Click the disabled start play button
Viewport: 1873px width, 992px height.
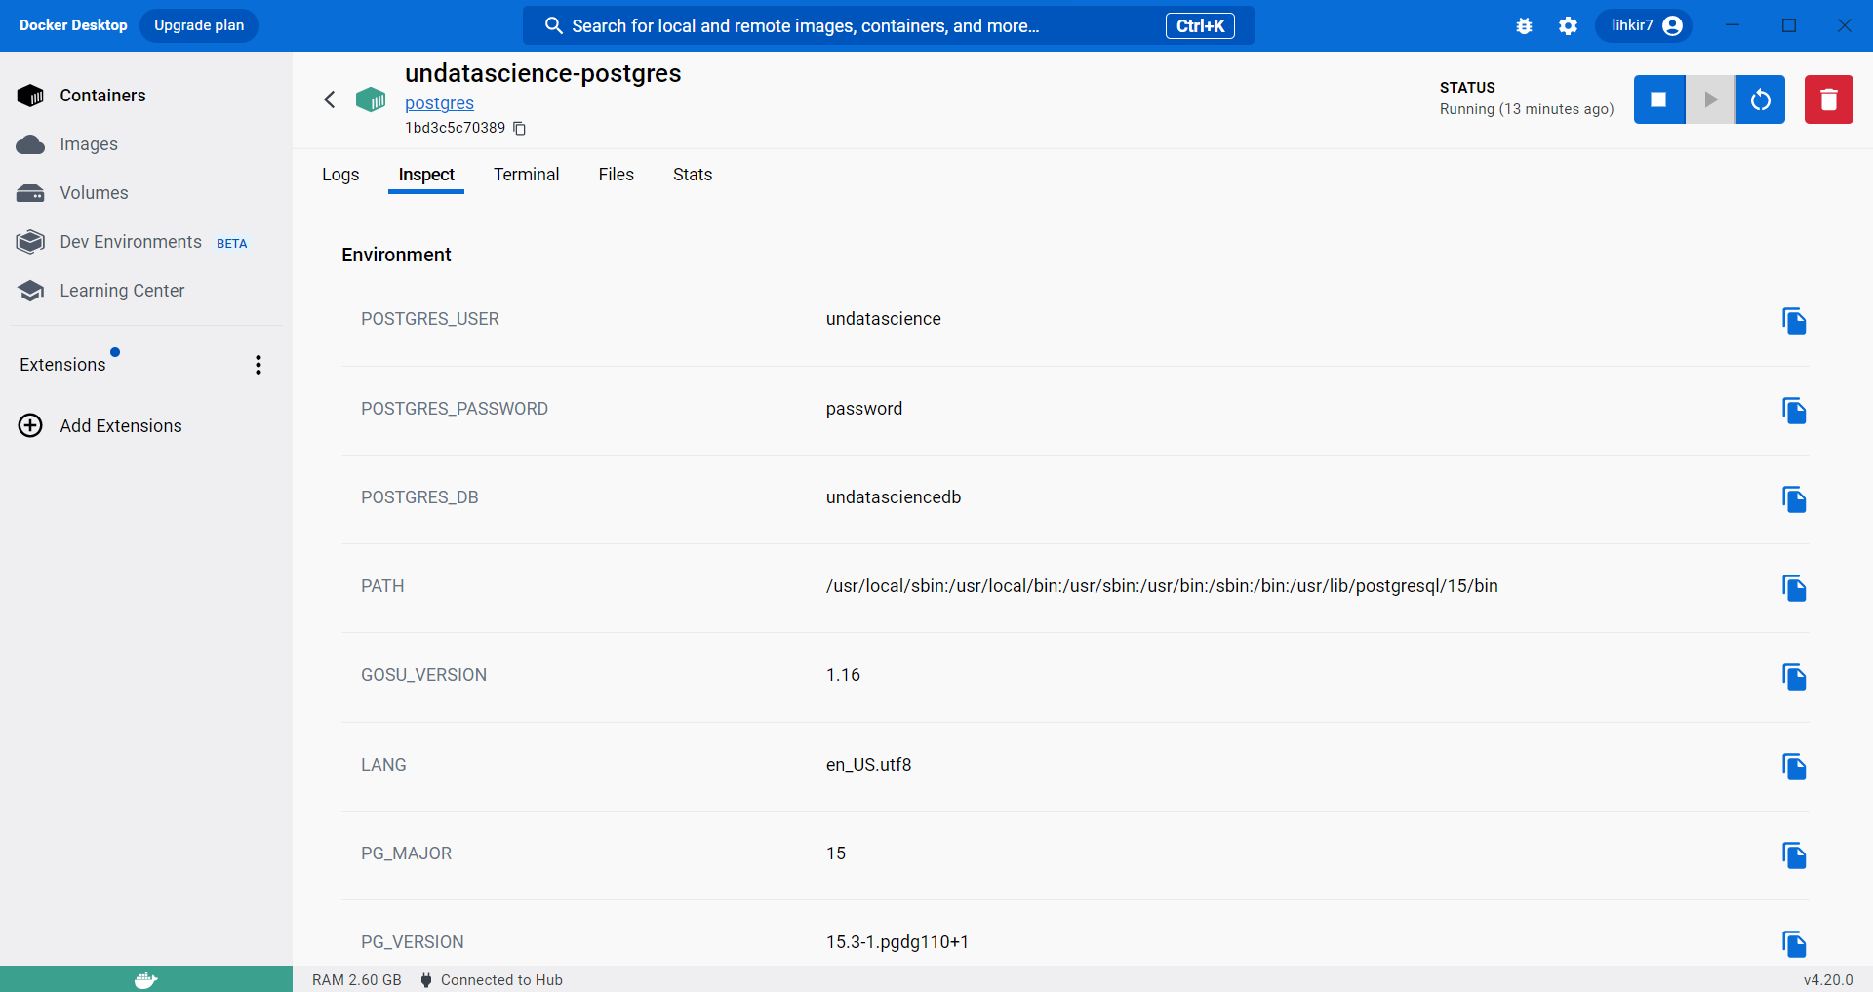[x=1710, y=99]
